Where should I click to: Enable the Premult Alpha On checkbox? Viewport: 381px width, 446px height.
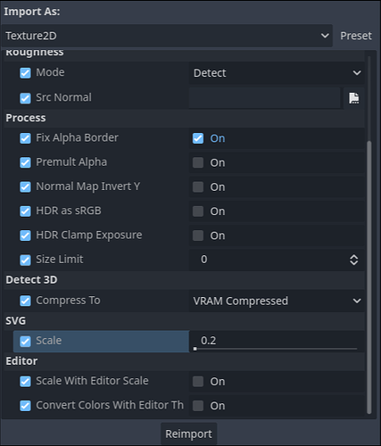click(198, 162)
